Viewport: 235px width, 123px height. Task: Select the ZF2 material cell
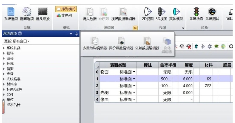tap(206, 86)
